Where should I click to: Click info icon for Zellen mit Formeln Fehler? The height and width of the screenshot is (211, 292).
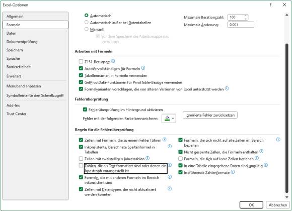(164, 140)
